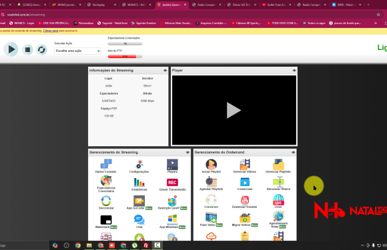The height and width of the screenshot is (250, 387).
Task: Bookmark this page with the star icon
Action: [378, 15]
